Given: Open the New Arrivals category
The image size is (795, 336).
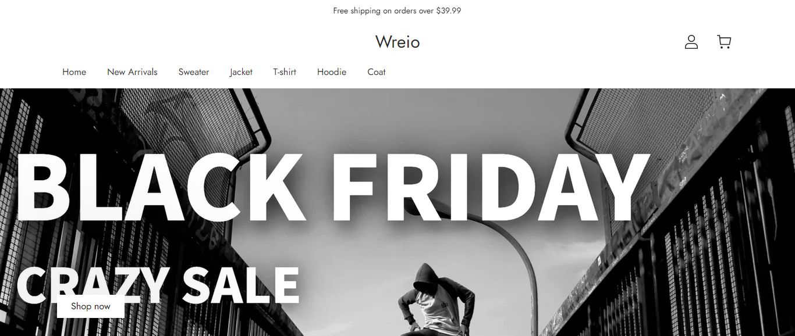Looking at the screenshot, I should (132, 72).
